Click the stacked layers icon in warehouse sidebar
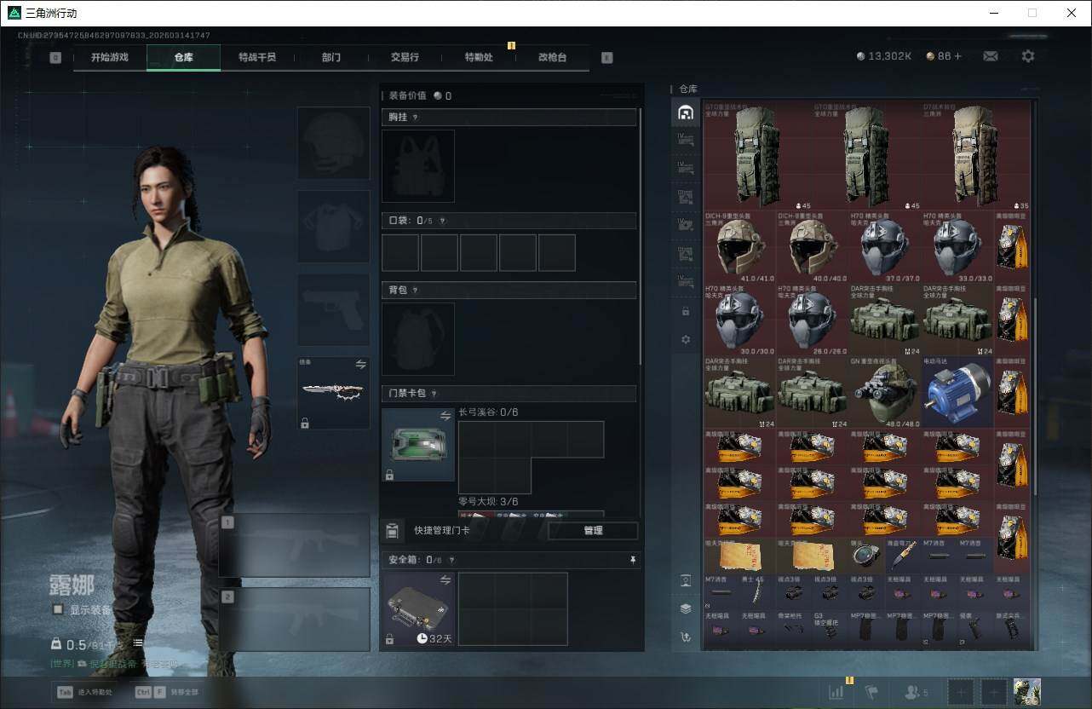The height and width of the screenshot is (709, 1092). pos(685,608)
